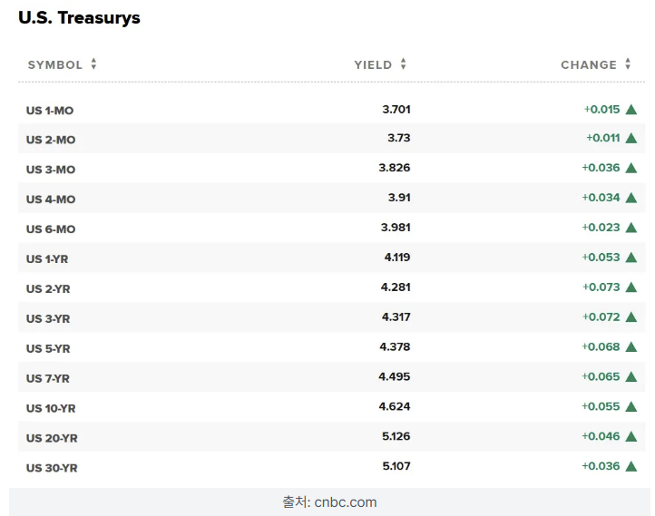This screenshot has width=655, height=516.
Task: Open the US 30-YR symbol link
Action: (x=52, y=468)
